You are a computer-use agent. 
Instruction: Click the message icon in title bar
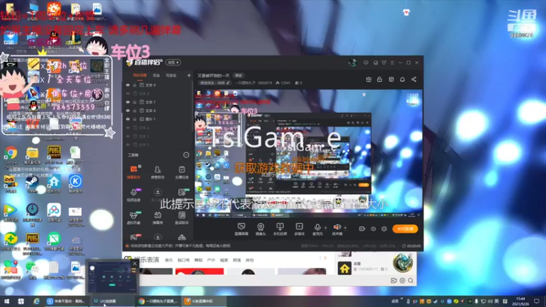click(366, 63)
